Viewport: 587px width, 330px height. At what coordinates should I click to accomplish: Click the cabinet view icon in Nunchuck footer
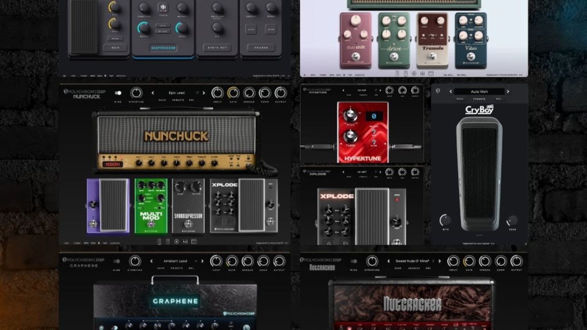tap(194, 241)
